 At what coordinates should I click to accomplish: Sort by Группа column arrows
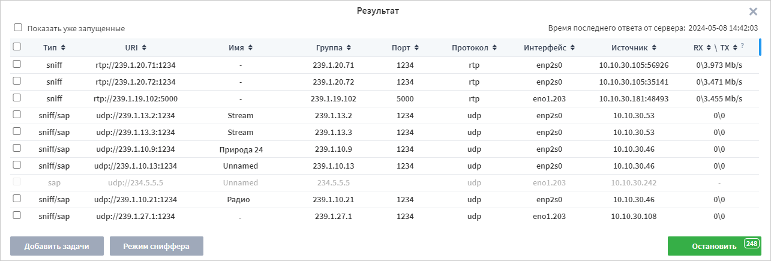pos(349,47)
